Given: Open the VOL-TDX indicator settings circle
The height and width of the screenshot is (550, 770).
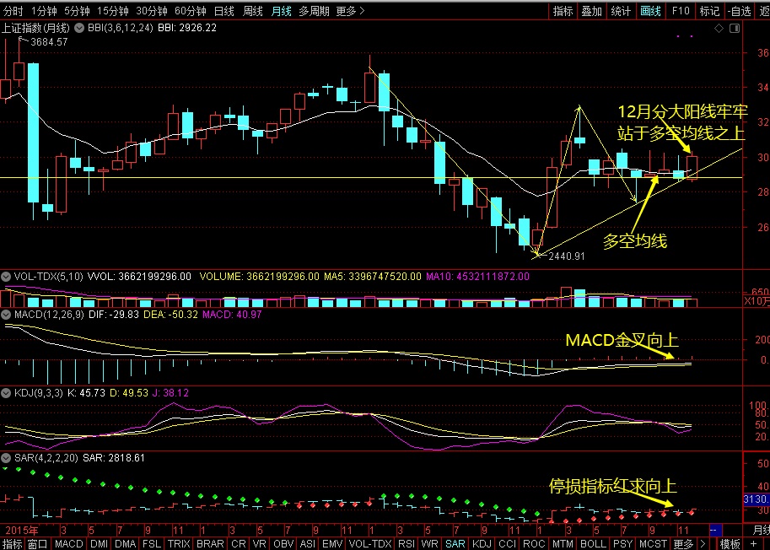Looking at the screenshot, I should point(6,276).
